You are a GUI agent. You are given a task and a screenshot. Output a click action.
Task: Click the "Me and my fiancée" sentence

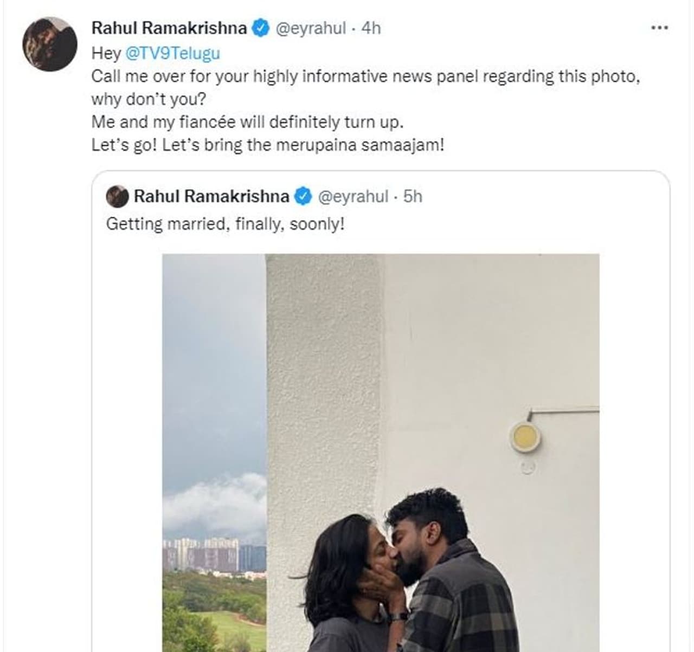click(247, 122)
